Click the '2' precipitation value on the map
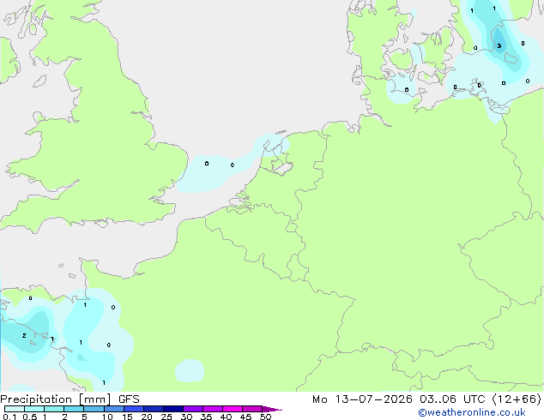This screenshot has width=544, height=420. pos(24,335)
